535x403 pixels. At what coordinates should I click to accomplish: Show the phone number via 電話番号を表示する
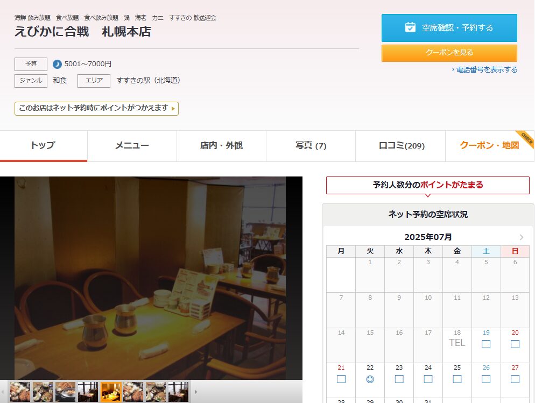[484, 70]
